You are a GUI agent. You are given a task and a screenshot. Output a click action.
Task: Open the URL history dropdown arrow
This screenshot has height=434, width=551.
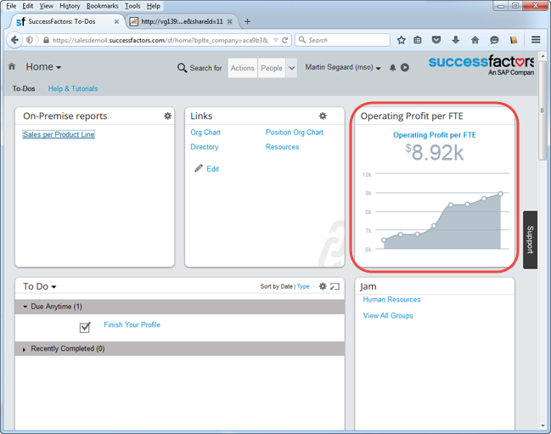276,40
